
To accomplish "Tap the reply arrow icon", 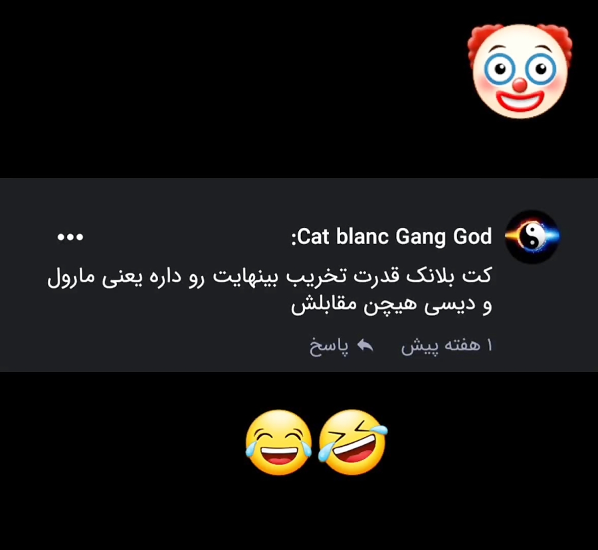I will [x=365, y=345].
